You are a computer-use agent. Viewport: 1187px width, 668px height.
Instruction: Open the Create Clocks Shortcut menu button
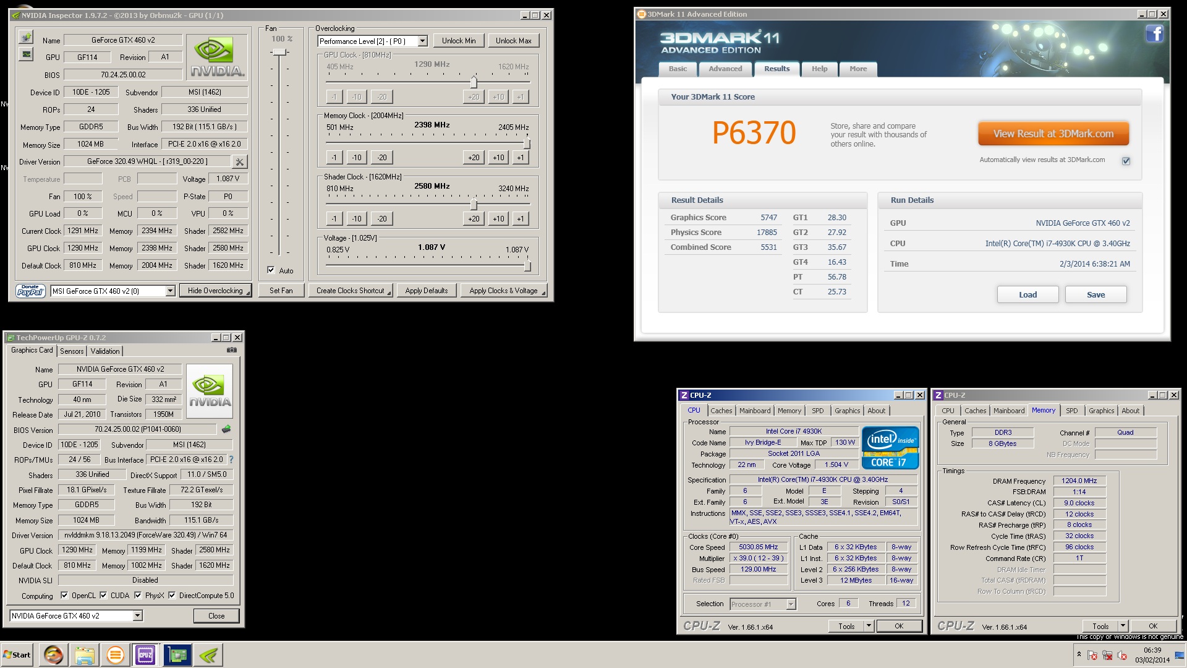click(x=351, y=291)
